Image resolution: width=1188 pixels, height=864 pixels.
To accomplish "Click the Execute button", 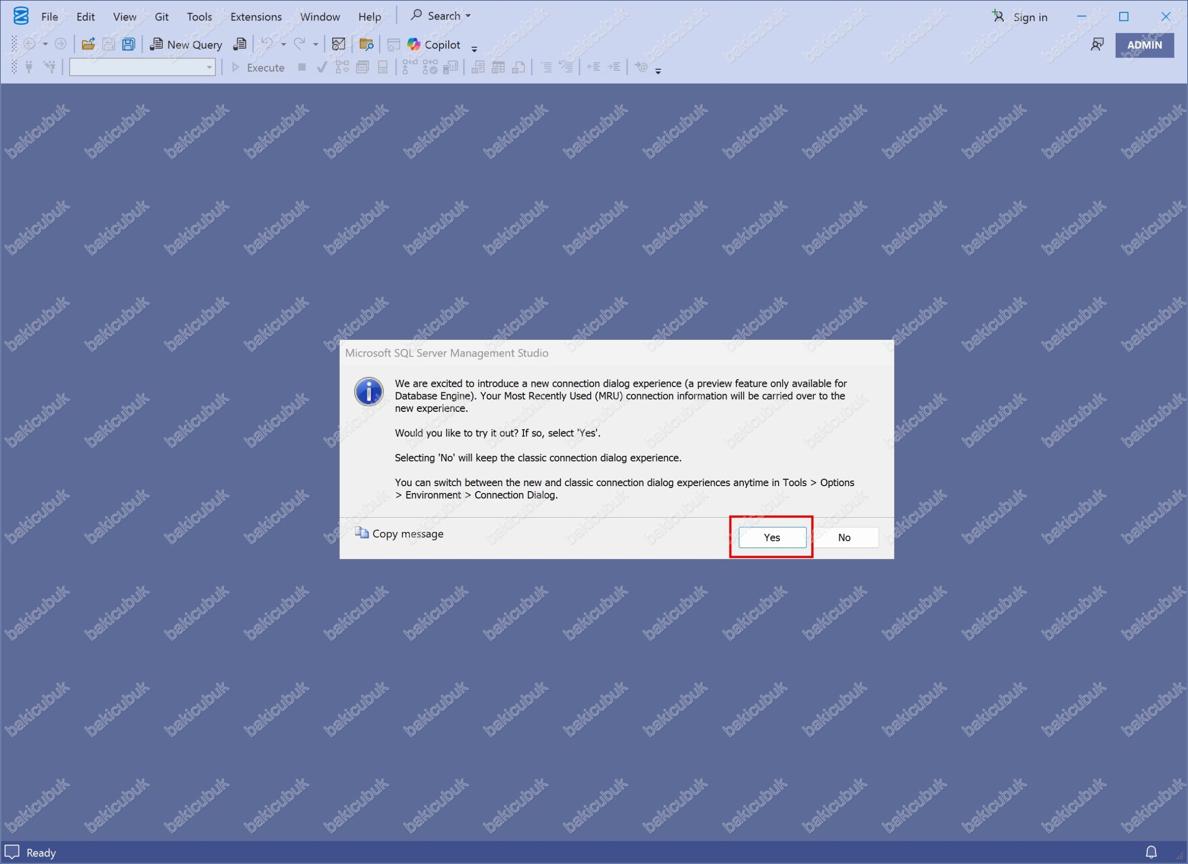I will pyautogui.click(x=258, y=68).
